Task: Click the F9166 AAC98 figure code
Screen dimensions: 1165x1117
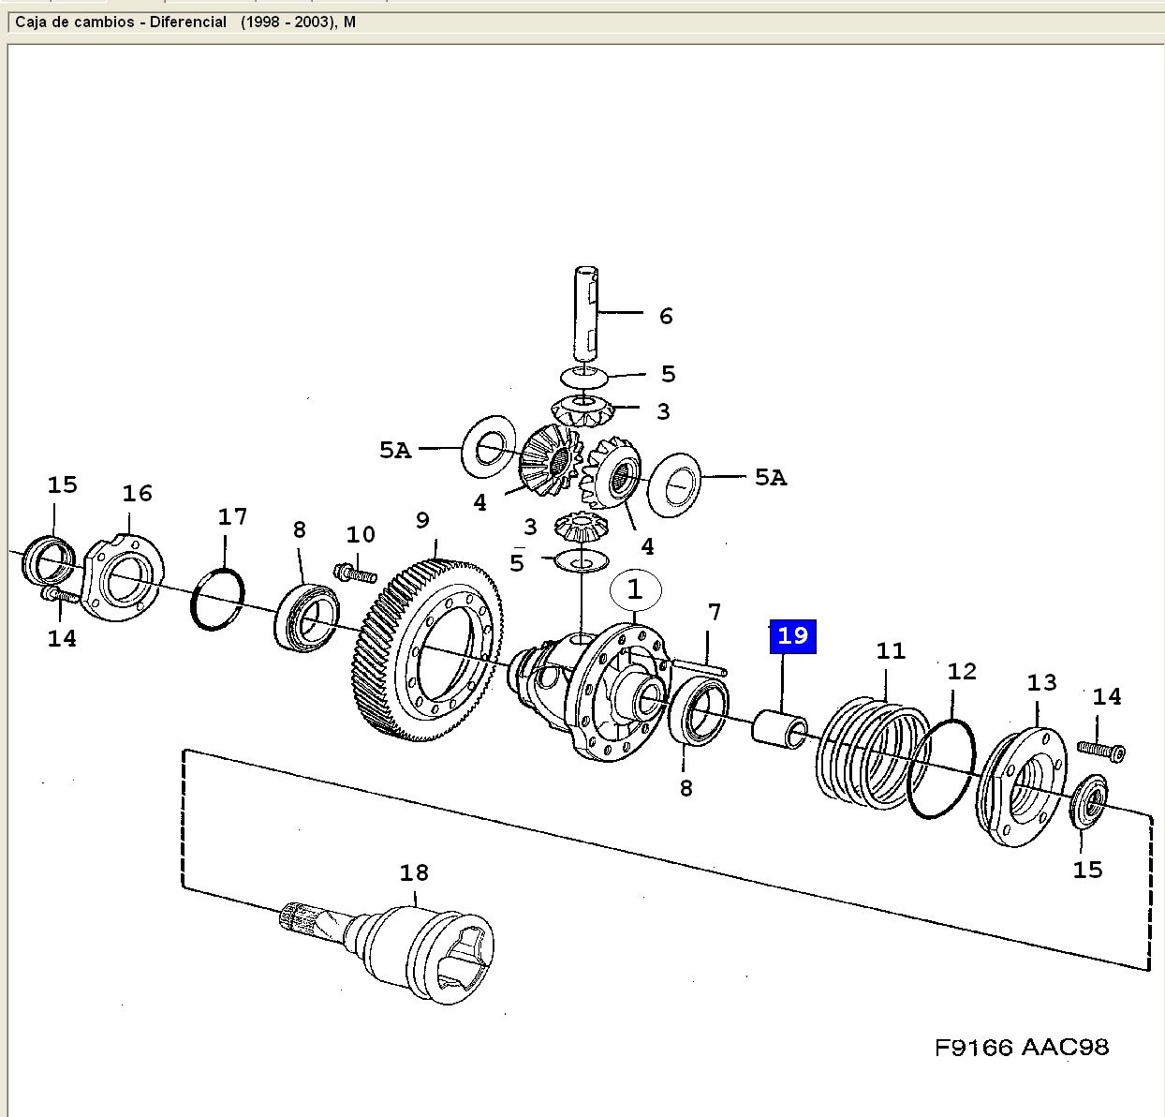Action: [x=1021, y=1047]
